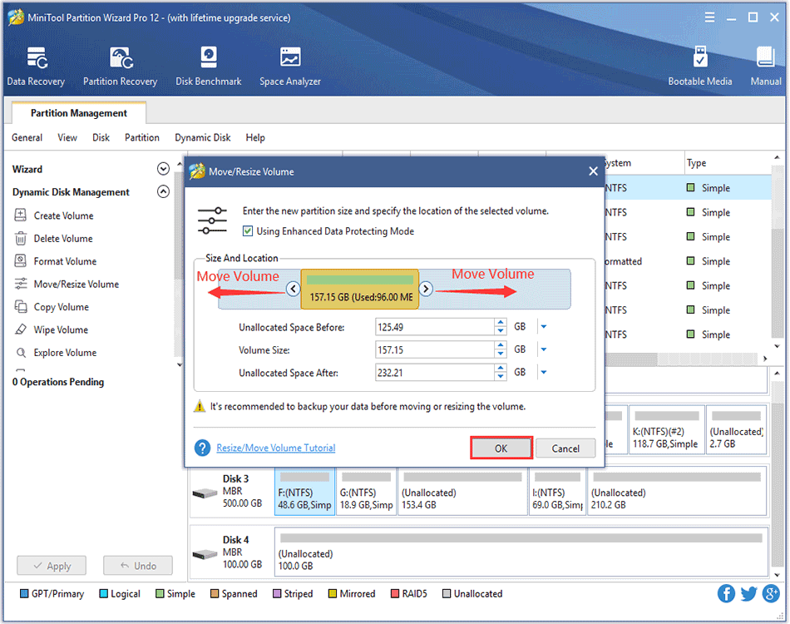Click the right handle arrow of volume bar
790x624 pixels.
coord(427,289)
